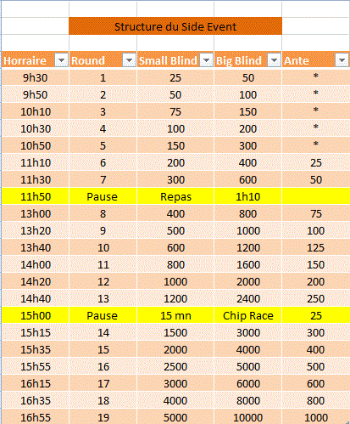Select Round 19 cell
Image resolution: width=350 pixels, height=424 pixels.
click(x=103, y=417)
